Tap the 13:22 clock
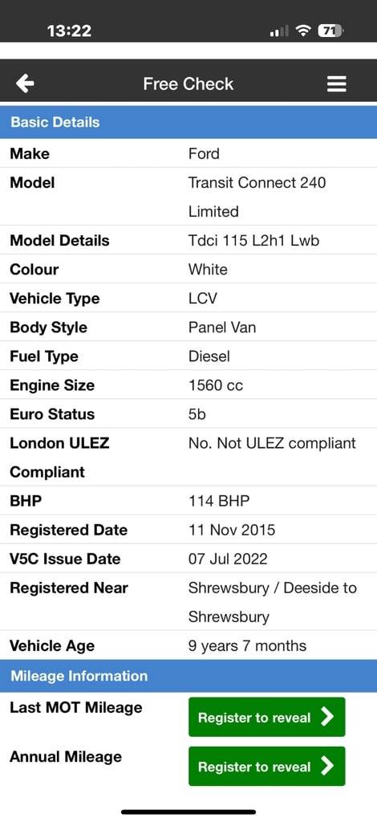This screenshot has width=377, height=822. tap(69, 31)
